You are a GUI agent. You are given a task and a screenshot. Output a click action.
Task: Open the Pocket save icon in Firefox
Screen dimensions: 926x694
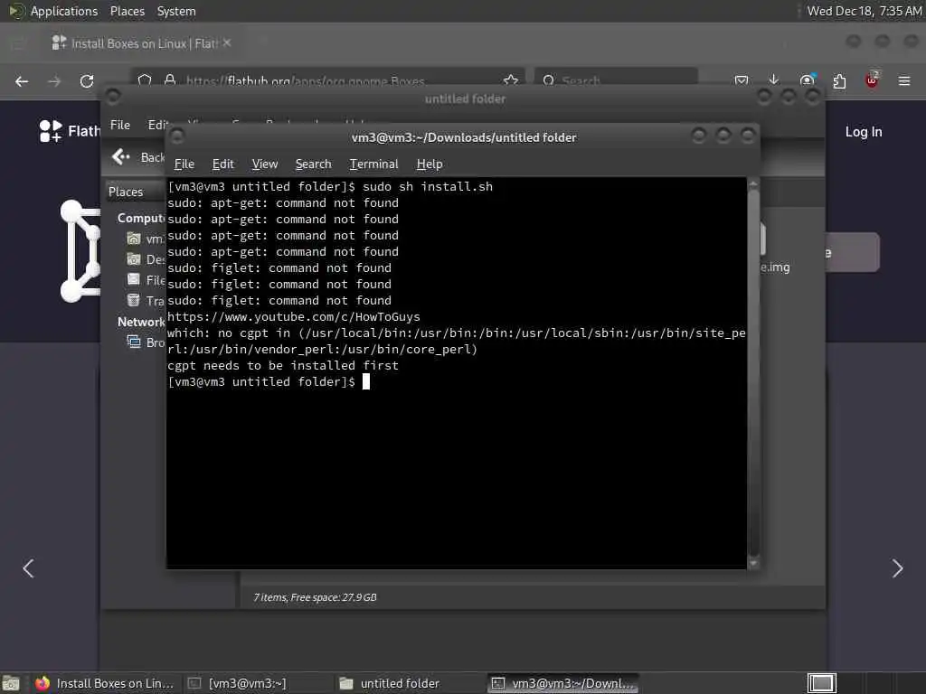(x=742, y=80)
